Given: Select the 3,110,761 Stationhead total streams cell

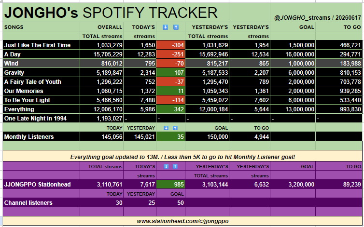Looking at the screenshot, I should [102, 184].
